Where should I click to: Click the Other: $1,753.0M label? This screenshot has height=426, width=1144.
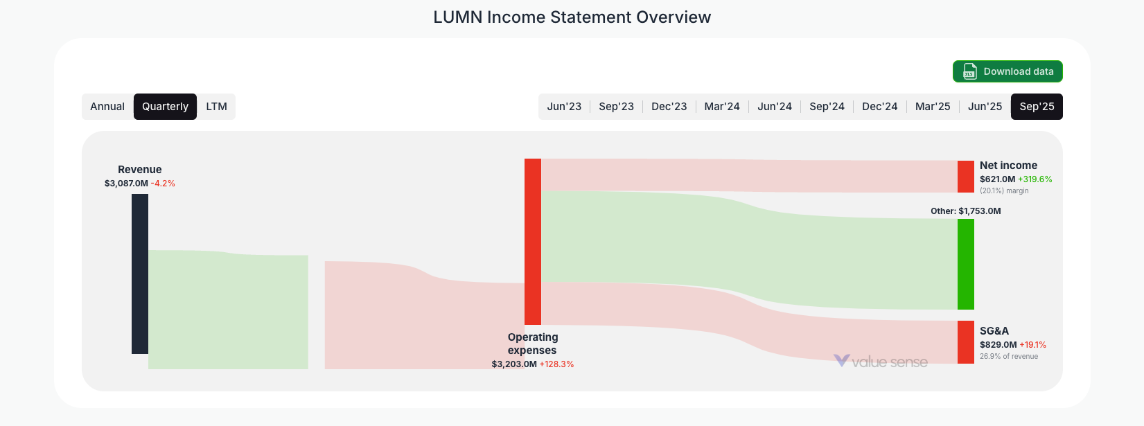tap(966, 211)
